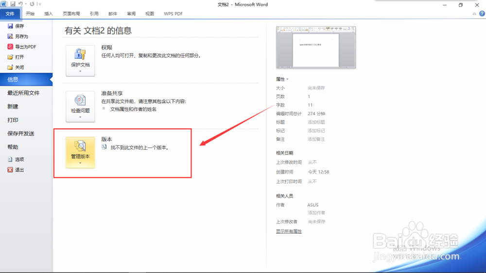Click created time 今天 12:58
This screenshot has height=273, width=486.
pyautogui.click(x=318, y=172)
